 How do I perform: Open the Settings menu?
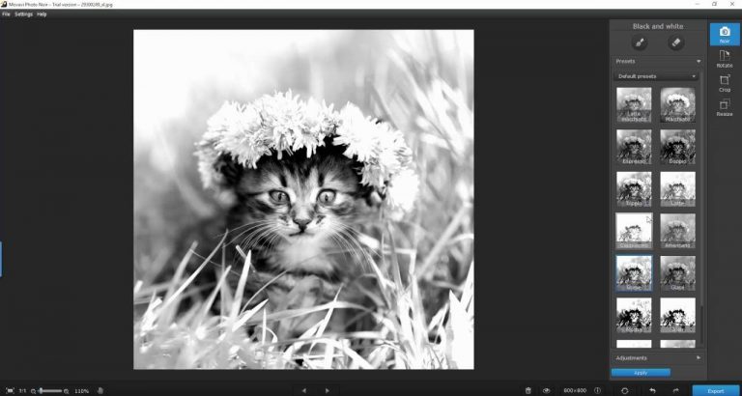(x=23, y=14)
